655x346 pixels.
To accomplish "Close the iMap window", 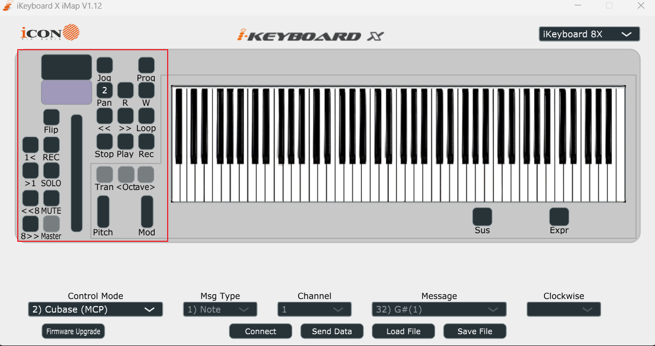I will coord(641,6).
